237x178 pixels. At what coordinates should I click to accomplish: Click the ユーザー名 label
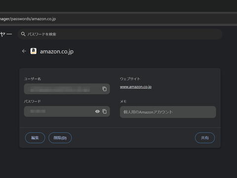pos(33,79)
